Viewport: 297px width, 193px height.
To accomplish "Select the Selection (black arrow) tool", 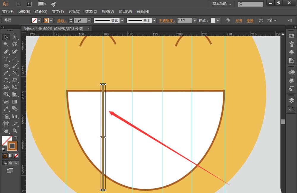I will pyautogui.click(x=6, y=37).
